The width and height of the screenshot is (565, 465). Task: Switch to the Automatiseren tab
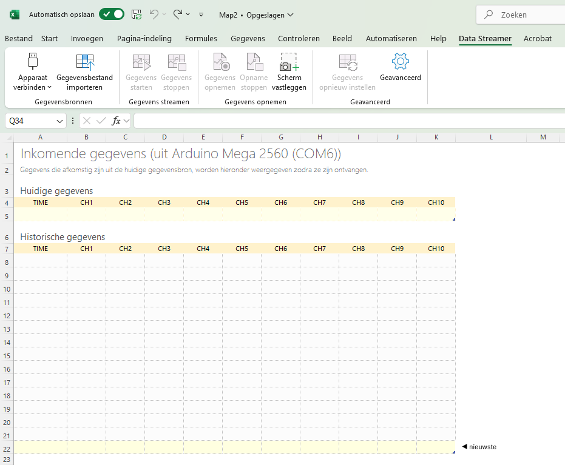tap(391, 39)
